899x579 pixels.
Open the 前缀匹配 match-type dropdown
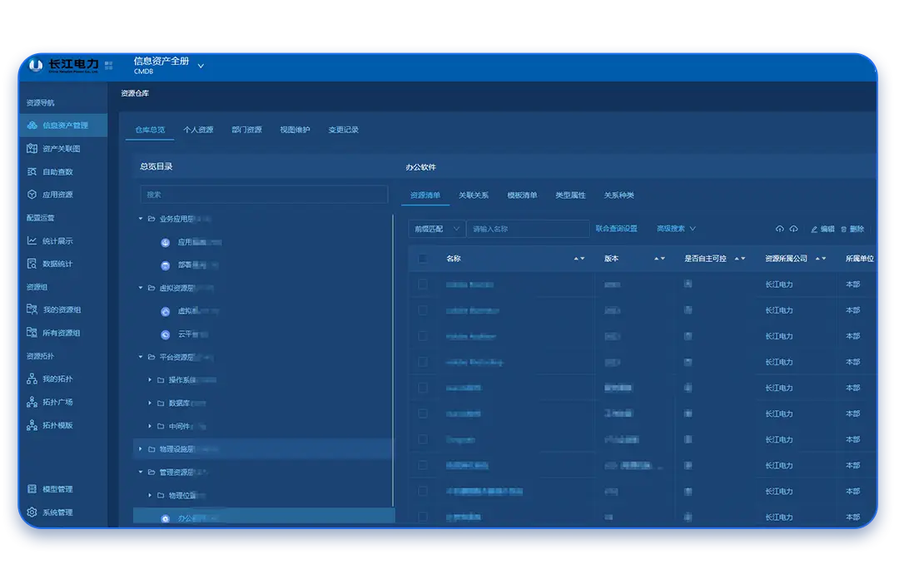436,229
